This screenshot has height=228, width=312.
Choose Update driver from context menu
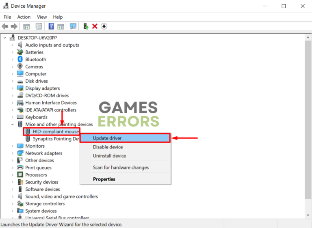[107, 138]
